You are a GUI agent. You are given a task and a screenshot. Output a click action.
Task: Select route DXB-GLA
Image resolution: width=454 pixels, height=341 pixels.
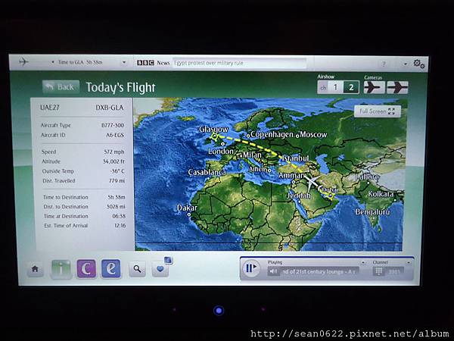[110, 108]
